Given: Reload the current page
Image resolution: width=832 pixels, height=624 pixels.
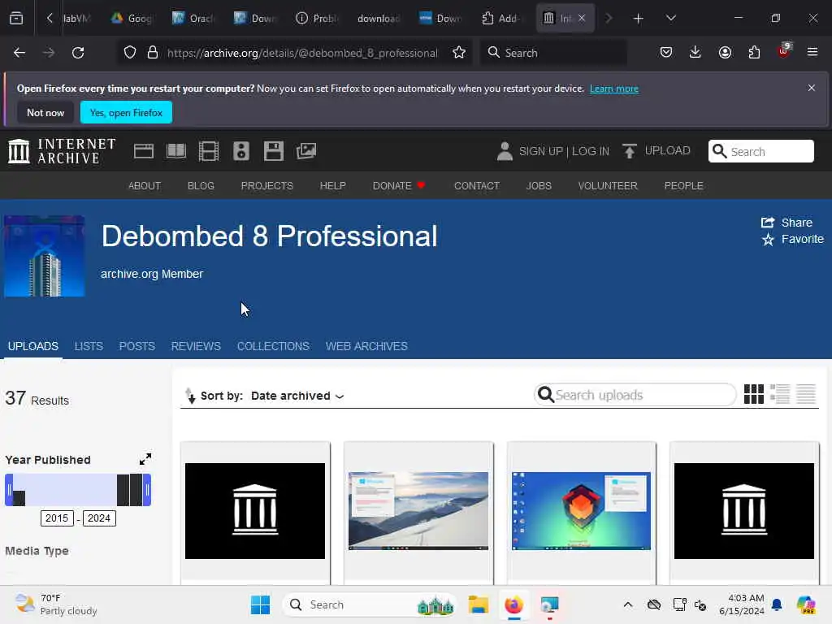Looking at the screenshot, I should click(x=78, y=53).
